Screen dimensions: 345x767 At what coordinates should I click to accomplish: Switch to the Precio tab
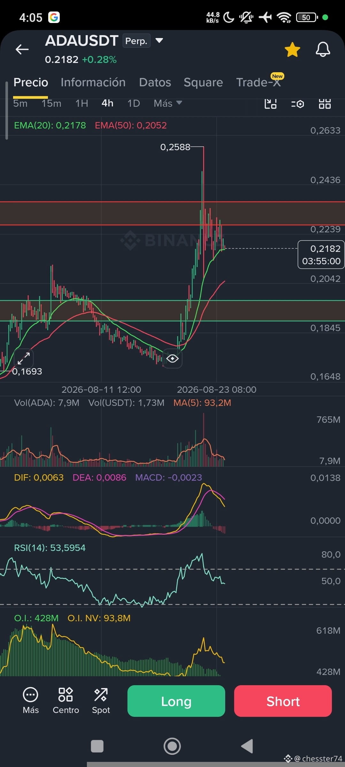31,82
